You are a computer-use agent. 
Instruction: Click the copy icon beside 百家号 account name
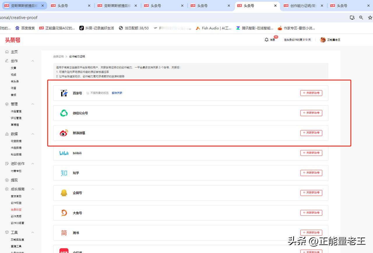point(88,93)
